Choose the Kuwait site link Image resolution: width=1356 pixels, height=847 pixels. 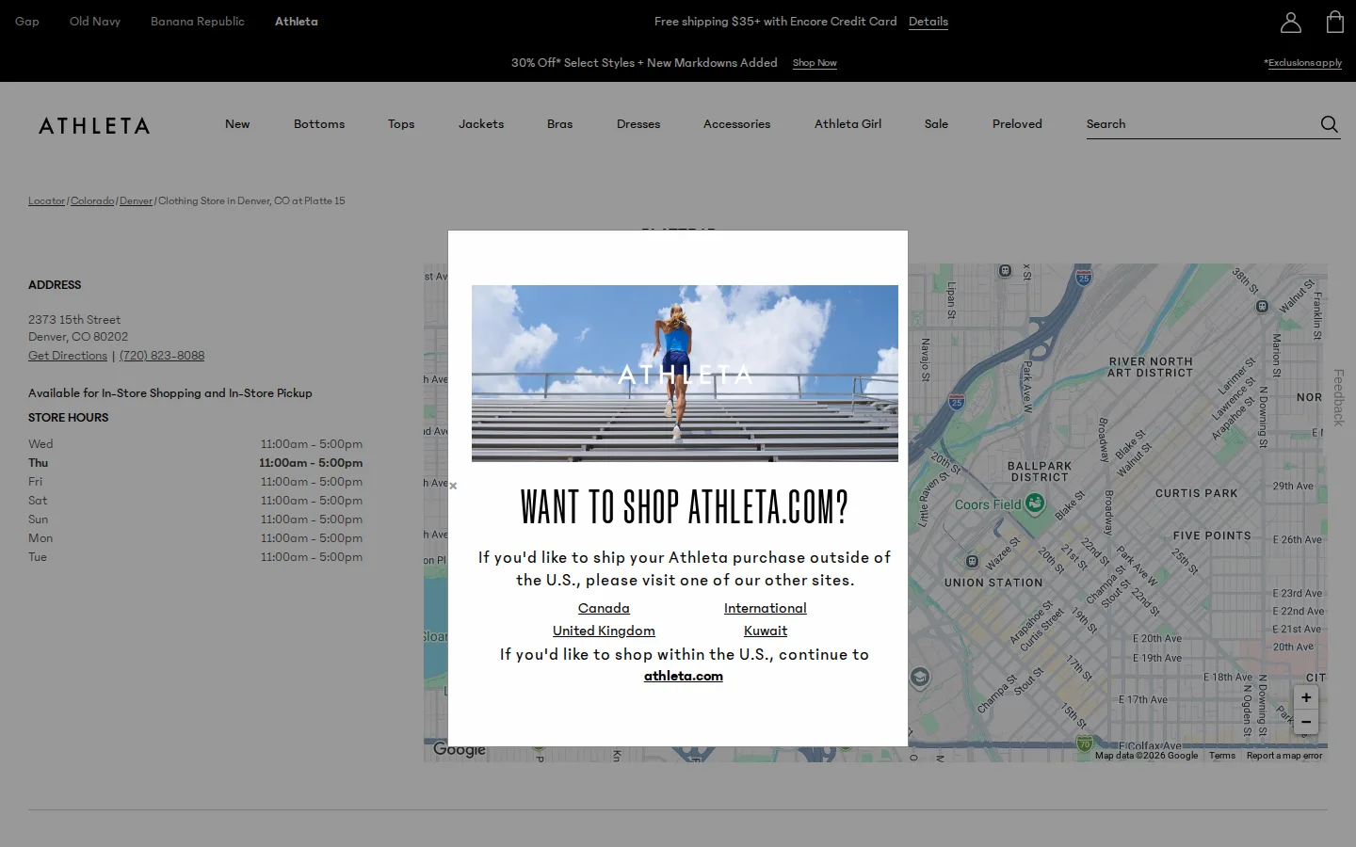766,631
